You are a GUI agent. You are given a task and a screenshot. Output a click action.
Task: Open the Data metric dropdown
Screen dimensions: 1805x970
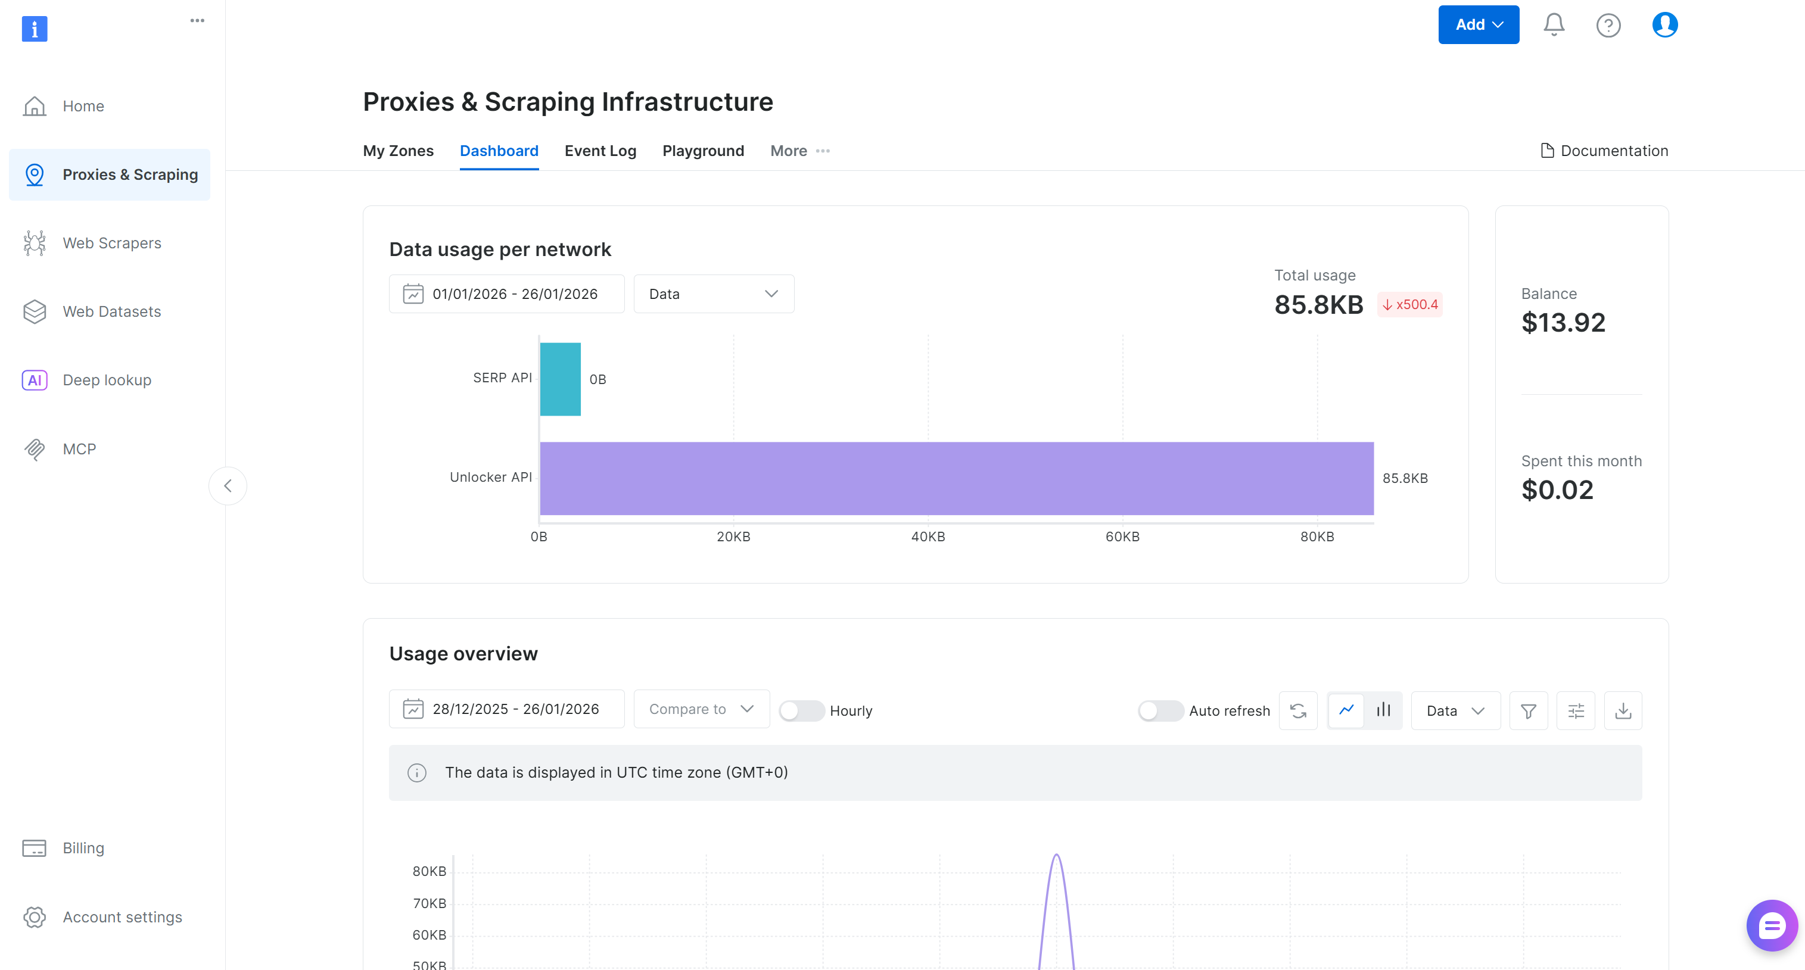coord(1455,710)
